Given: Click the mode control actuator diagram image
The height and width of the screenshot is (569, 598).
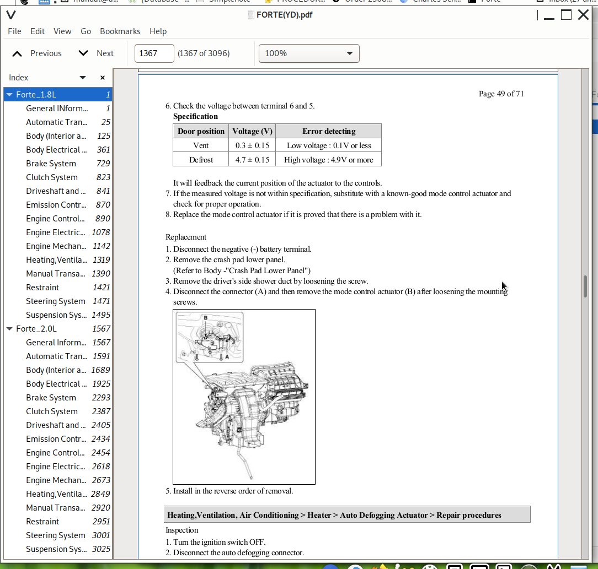Looking at the screenshot, I should tap(244, 397).
